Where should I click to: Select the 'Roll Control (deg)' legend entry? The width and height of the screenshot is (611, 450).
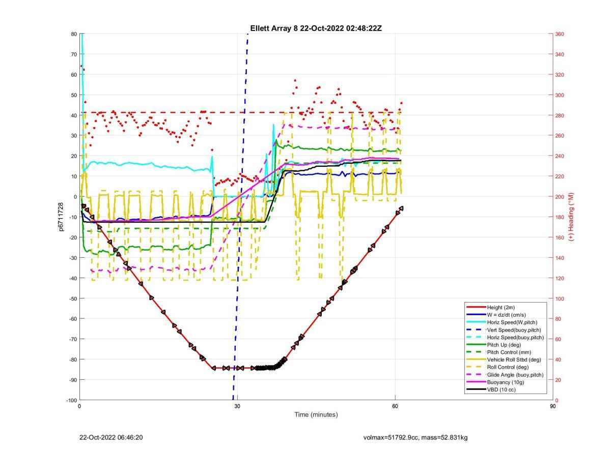508,367
